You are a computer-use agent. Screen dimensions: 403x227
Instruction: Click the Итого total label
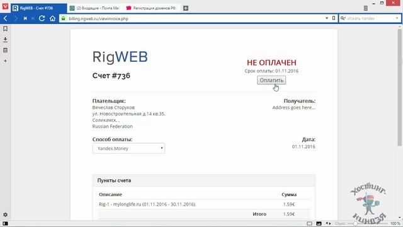pyautogui.click(x=259, y=214)
